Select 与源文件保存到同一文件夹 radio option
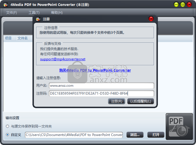Screen dimensions: 196x145 tap(8, 126)
